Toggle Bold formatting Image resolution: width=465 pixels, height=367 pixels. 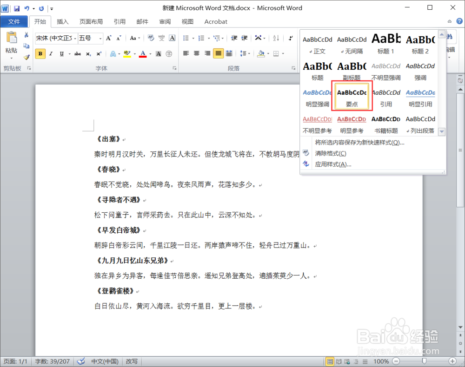click(x=41, y=53)
